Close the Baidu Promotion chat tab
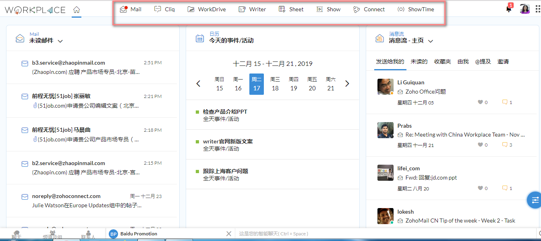The width and height of the screenshot is (541, 241). tap(228, 234)
